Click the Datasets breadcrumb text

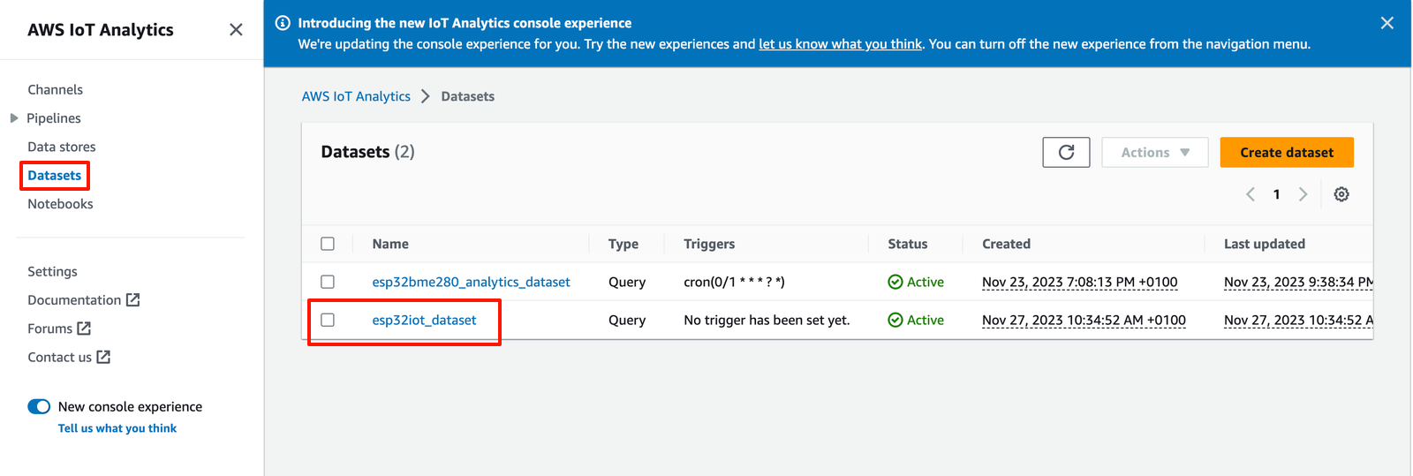(x=467, y=96)
